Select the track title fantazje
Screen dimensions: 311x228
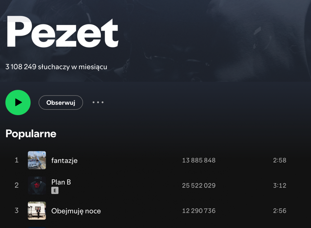(x=64, y=160)
